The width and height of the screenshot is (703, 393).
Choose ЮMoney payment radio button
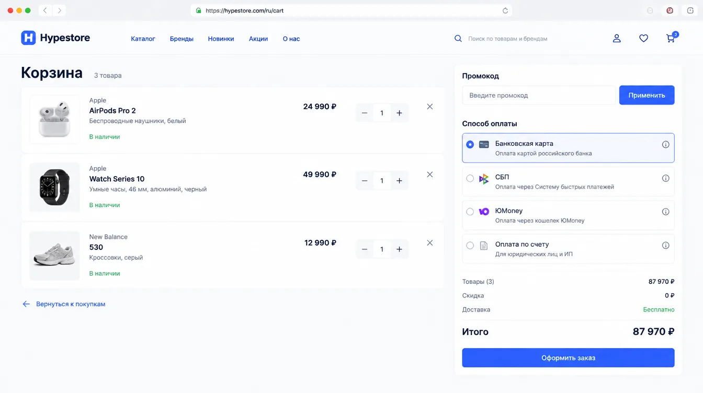[470, 212]
